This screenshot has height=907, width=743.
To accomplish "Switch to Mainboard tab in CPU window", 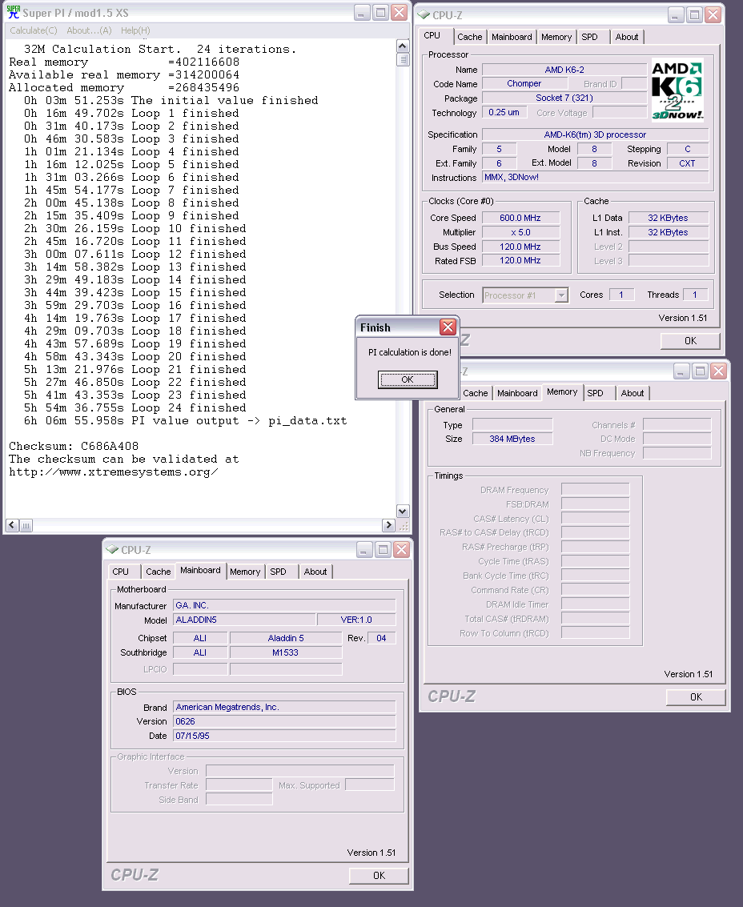I will pos(512,37).
